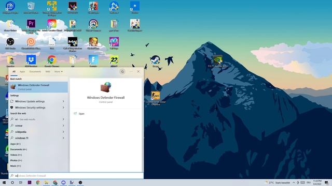Show the Videos (1+) results group
This screenshot has height=186, width=332.
pyautogui.click(x=16, y=155)
